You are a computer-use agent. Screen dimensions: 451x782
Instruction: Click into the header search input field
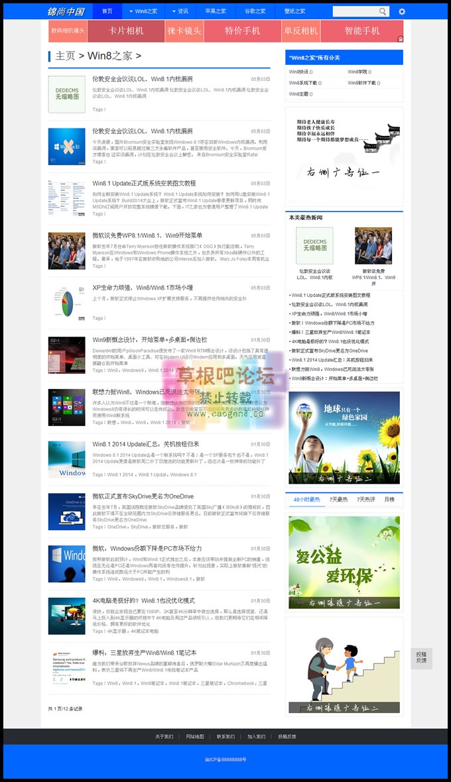[x=355, y=11]
